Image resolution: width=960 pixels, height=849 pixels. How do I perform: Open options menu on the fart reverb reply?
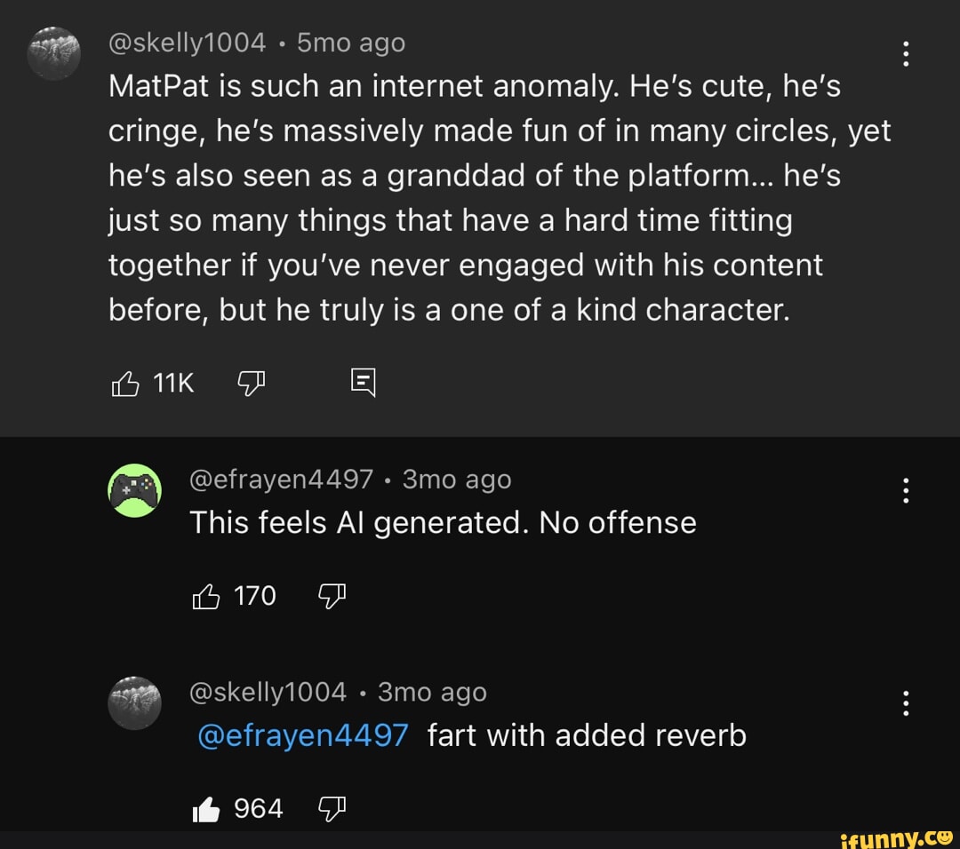907,703
